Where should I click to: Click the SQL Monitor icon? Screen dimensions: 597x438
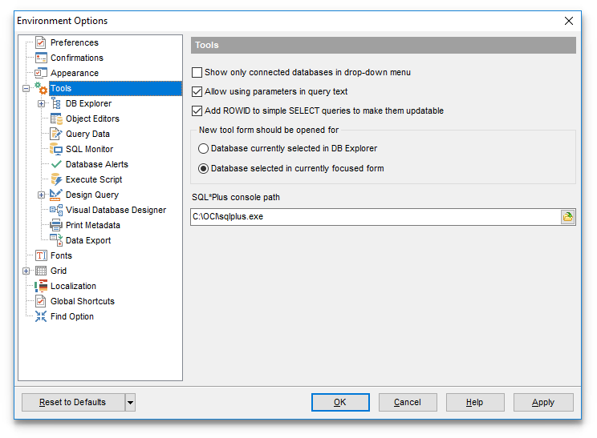[x=56, y=149]
